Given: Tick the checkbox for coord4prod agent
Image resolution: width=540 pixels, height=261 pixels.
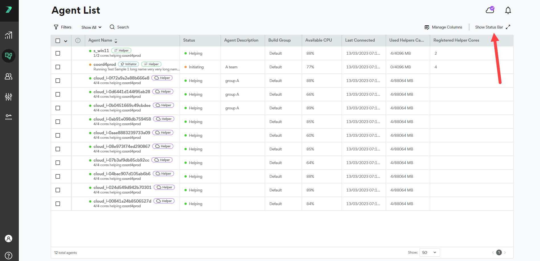Looking at the screenshot, I should pyautogui.click(x=58, y=67).
